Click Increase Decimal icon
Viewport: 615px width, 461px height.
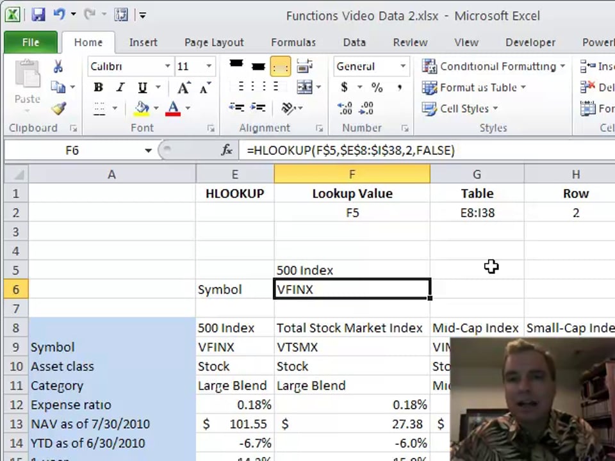[345, 108]
